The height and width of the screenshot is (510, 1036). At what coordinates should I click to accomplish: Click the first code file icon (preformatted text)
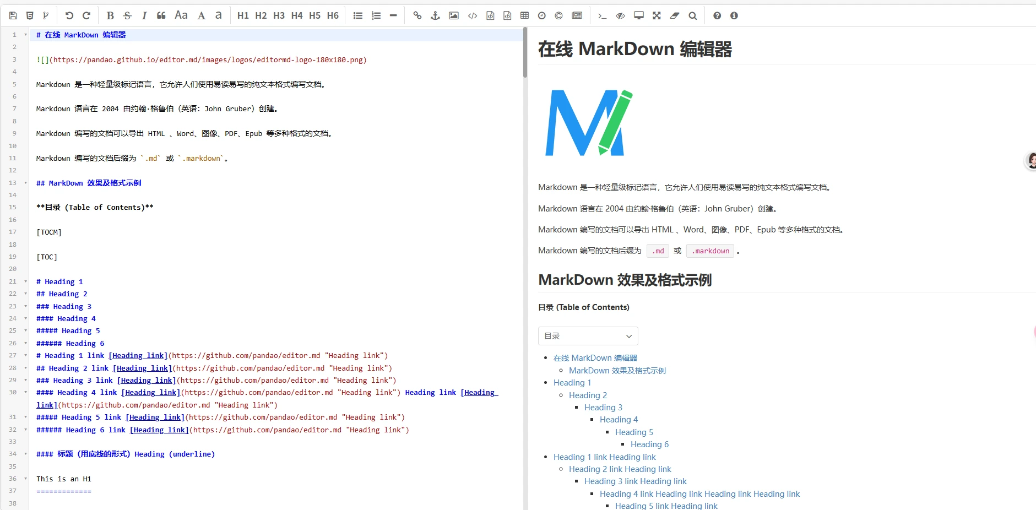pyautogui.click(x=490, y=15)
